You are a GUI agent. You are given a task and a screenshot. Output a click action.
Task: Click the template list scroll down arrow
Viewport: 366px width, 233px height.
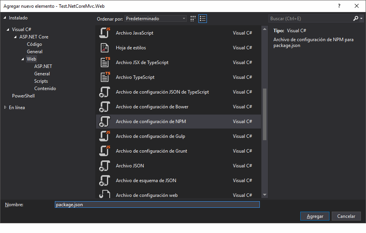coord(264,195)
